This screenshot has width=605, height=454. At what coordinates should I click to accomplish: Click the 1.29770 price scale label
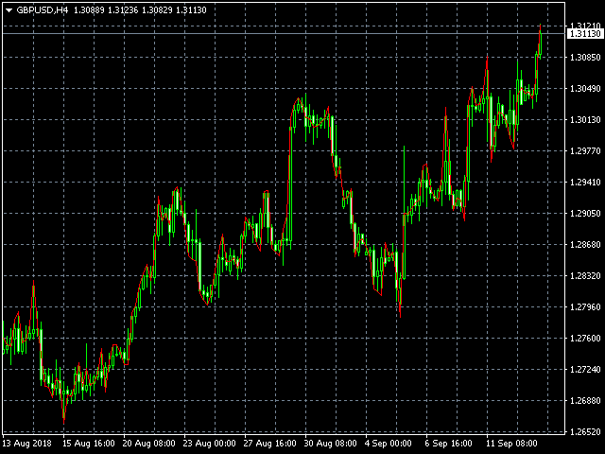[x=585, y=151]
